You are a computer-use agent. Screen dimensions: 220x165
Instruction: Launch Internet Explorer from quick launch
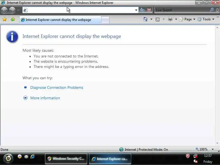click(32, 156)
